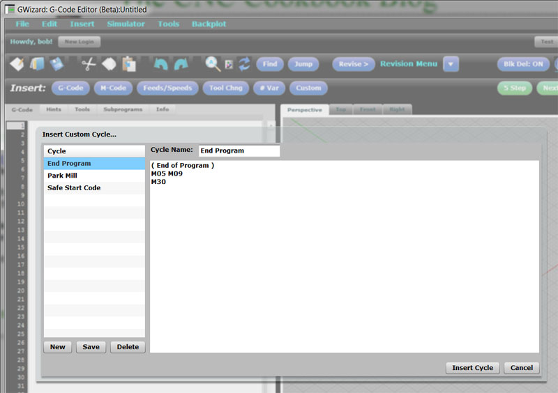Viewport: 558px width, 393px height.
Task: Click the Insert Cycle button
Action: [473, 368]
